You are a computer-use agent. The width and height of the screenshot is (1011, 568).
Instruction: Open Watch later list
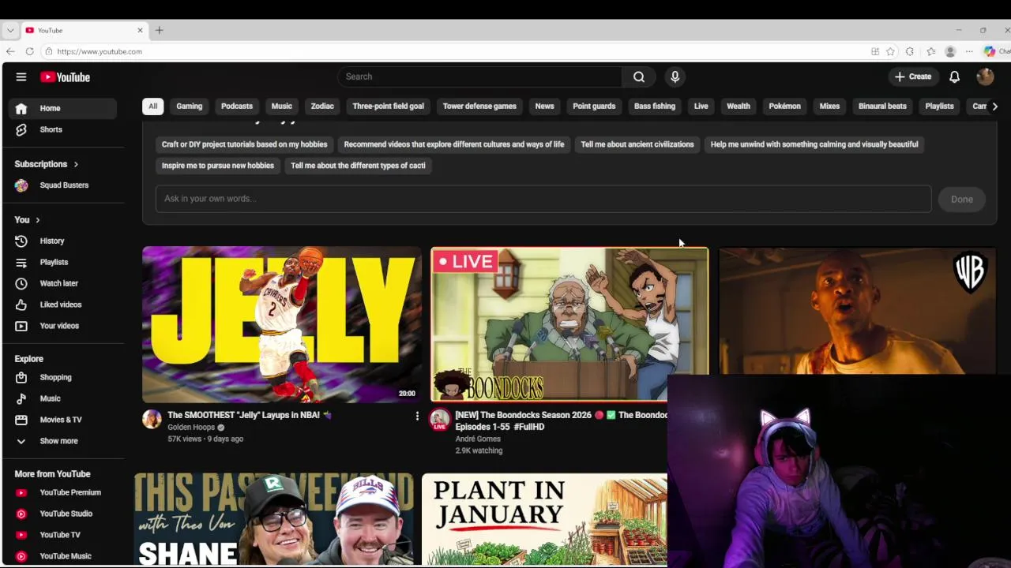[63, 283]
